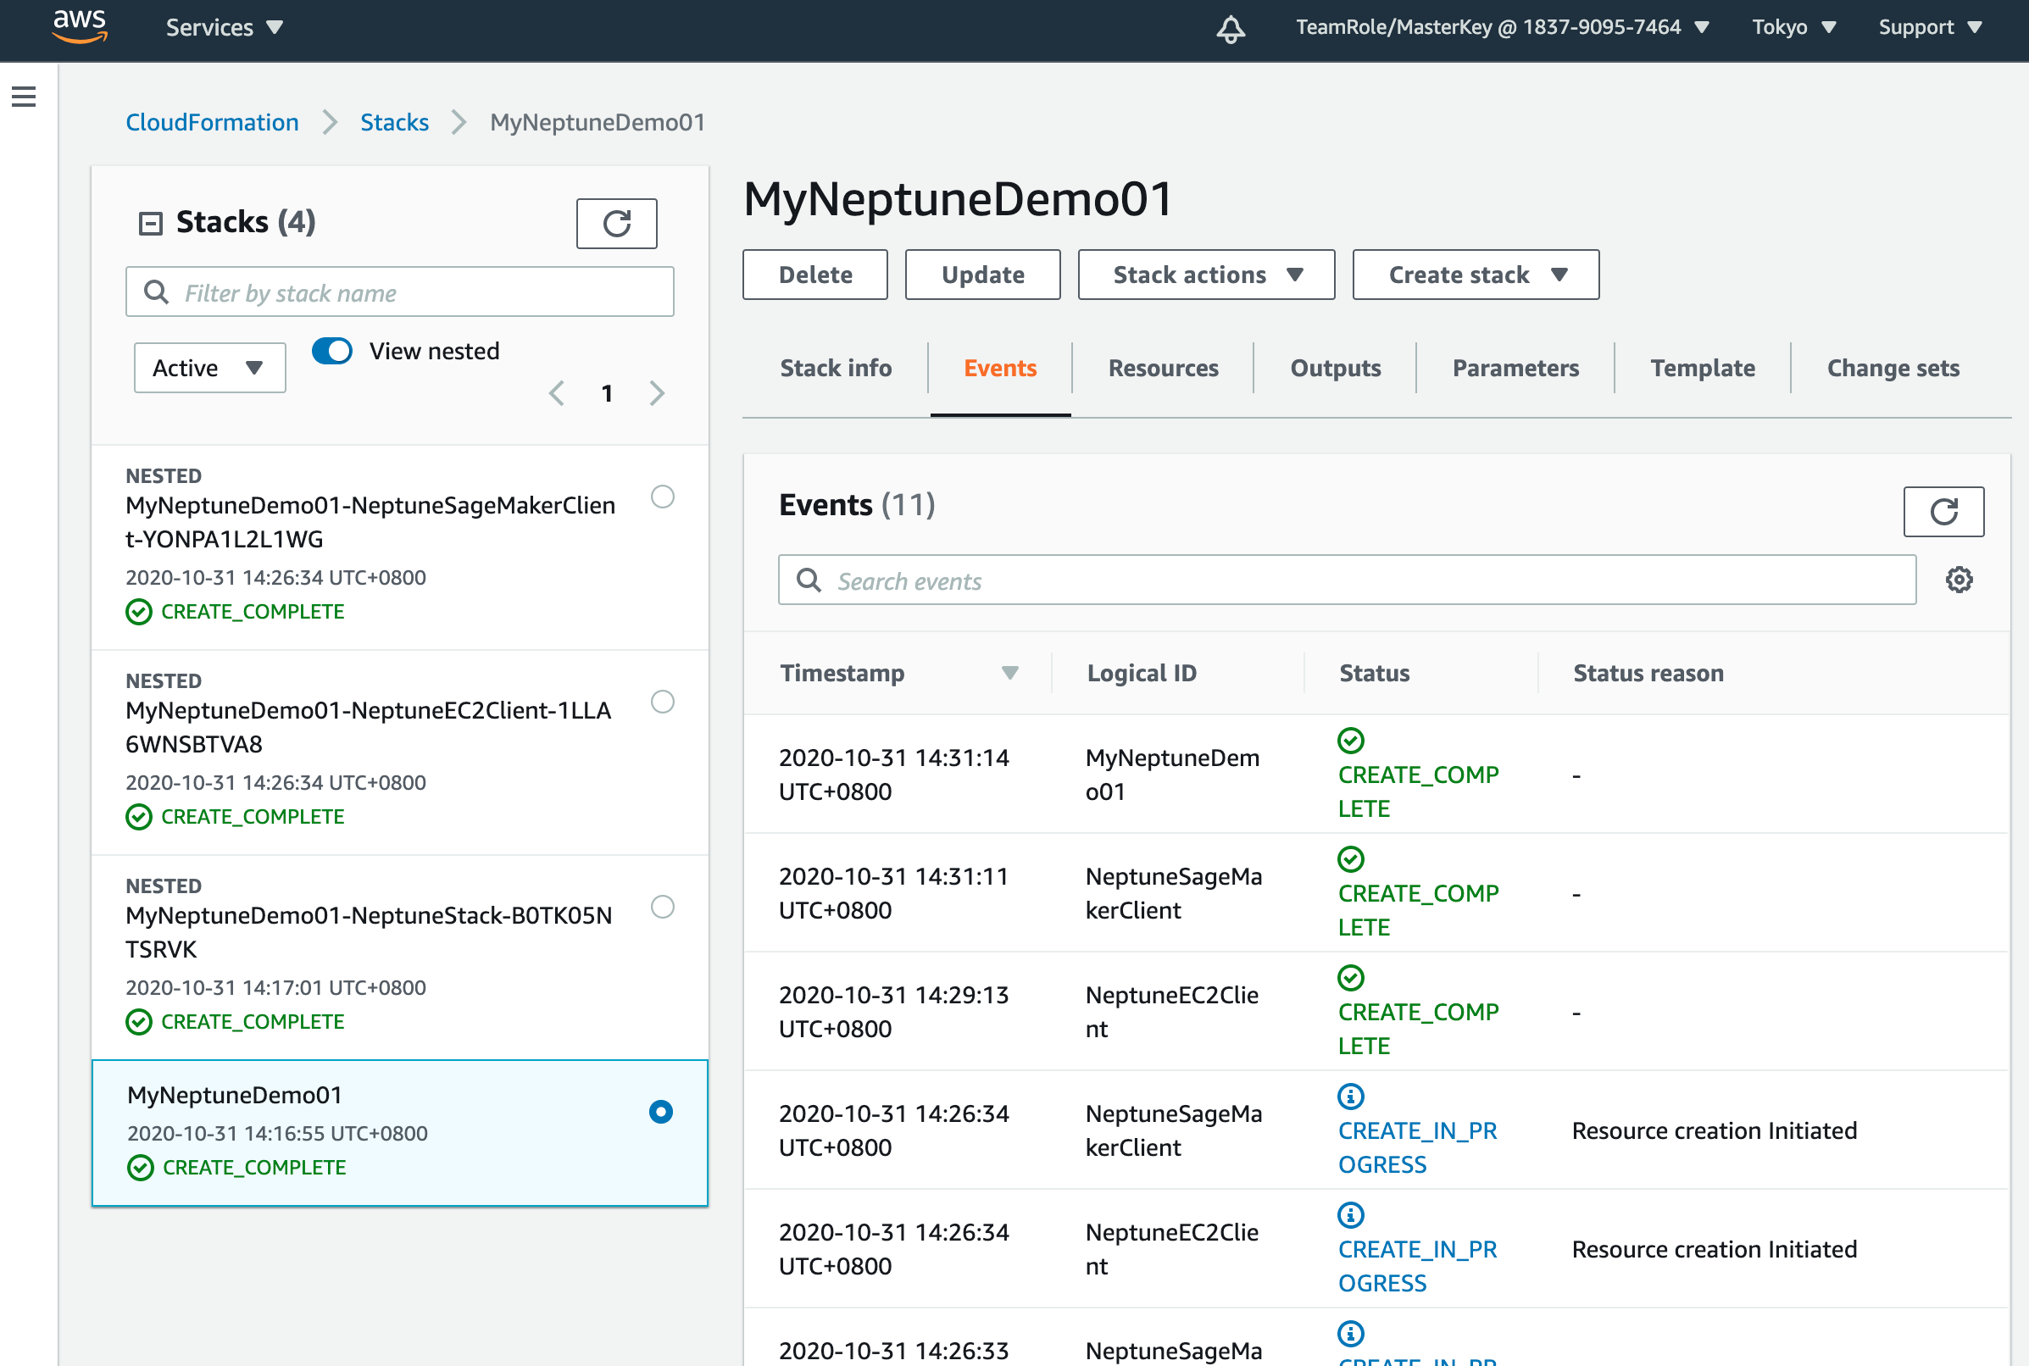This screenshot has height=1366, width=2029.
Task: Switch to the Outputs tab
Action: pyautogui.click(x=1335, y=369)
